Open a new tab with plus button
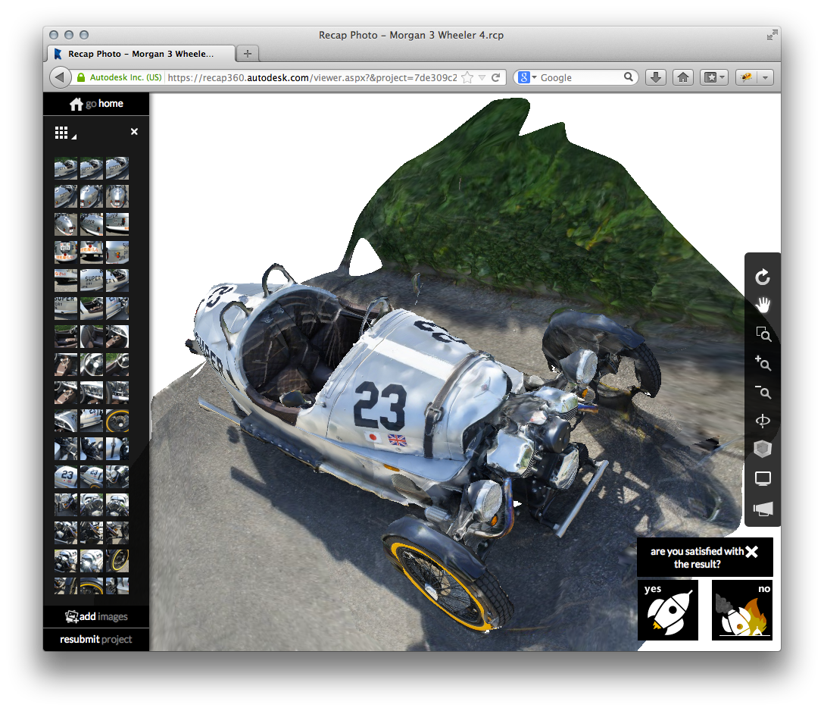Image resolution: width=824 pixels, height=711 pixels. pos(248,54)
